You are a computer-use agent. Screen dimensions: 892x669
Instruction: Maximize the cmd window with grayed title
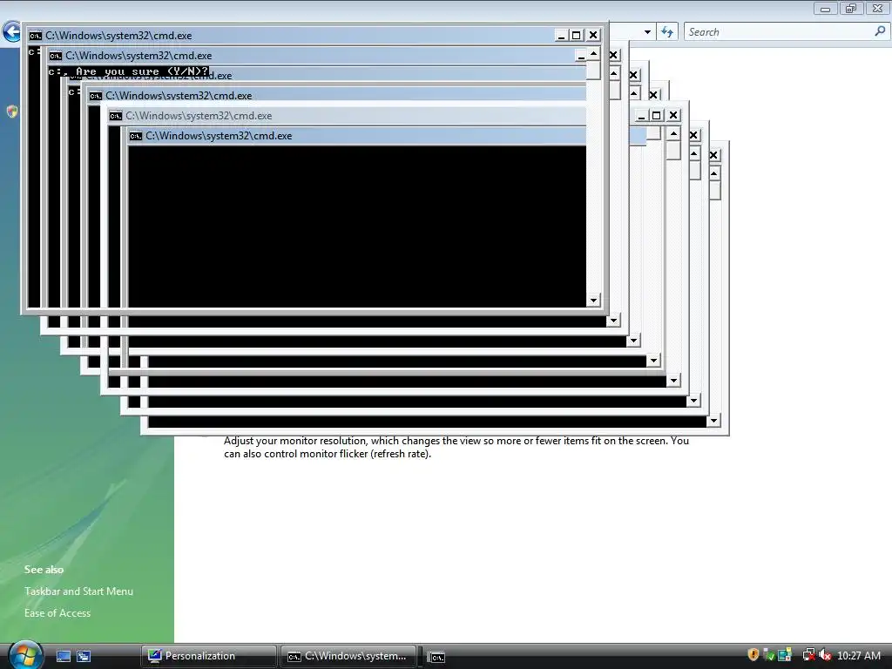(657, 116)
